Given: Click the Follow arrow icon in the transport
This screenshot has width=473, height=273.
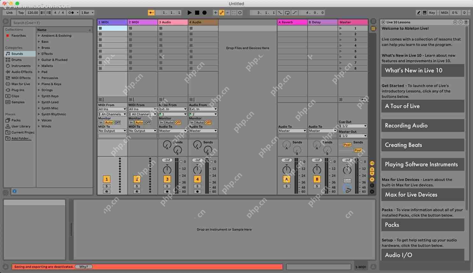Looking at the screenshot, I should [151, 12].
